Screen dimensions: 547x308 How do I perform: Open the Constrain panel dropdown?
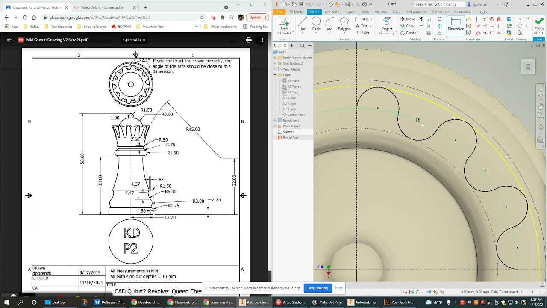coord(474,39)
